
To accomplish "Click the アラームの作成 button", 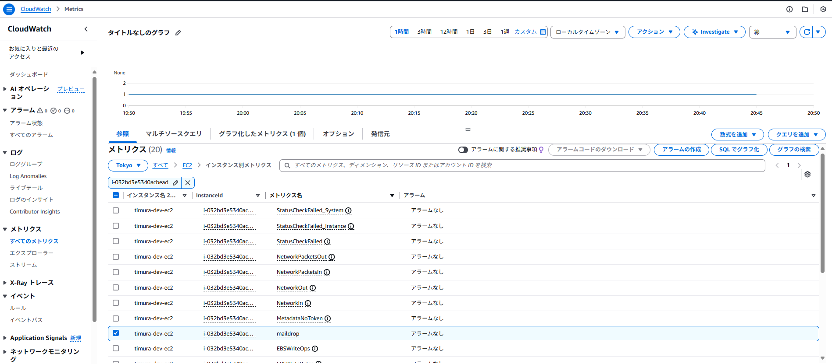I will pos(682,150).
